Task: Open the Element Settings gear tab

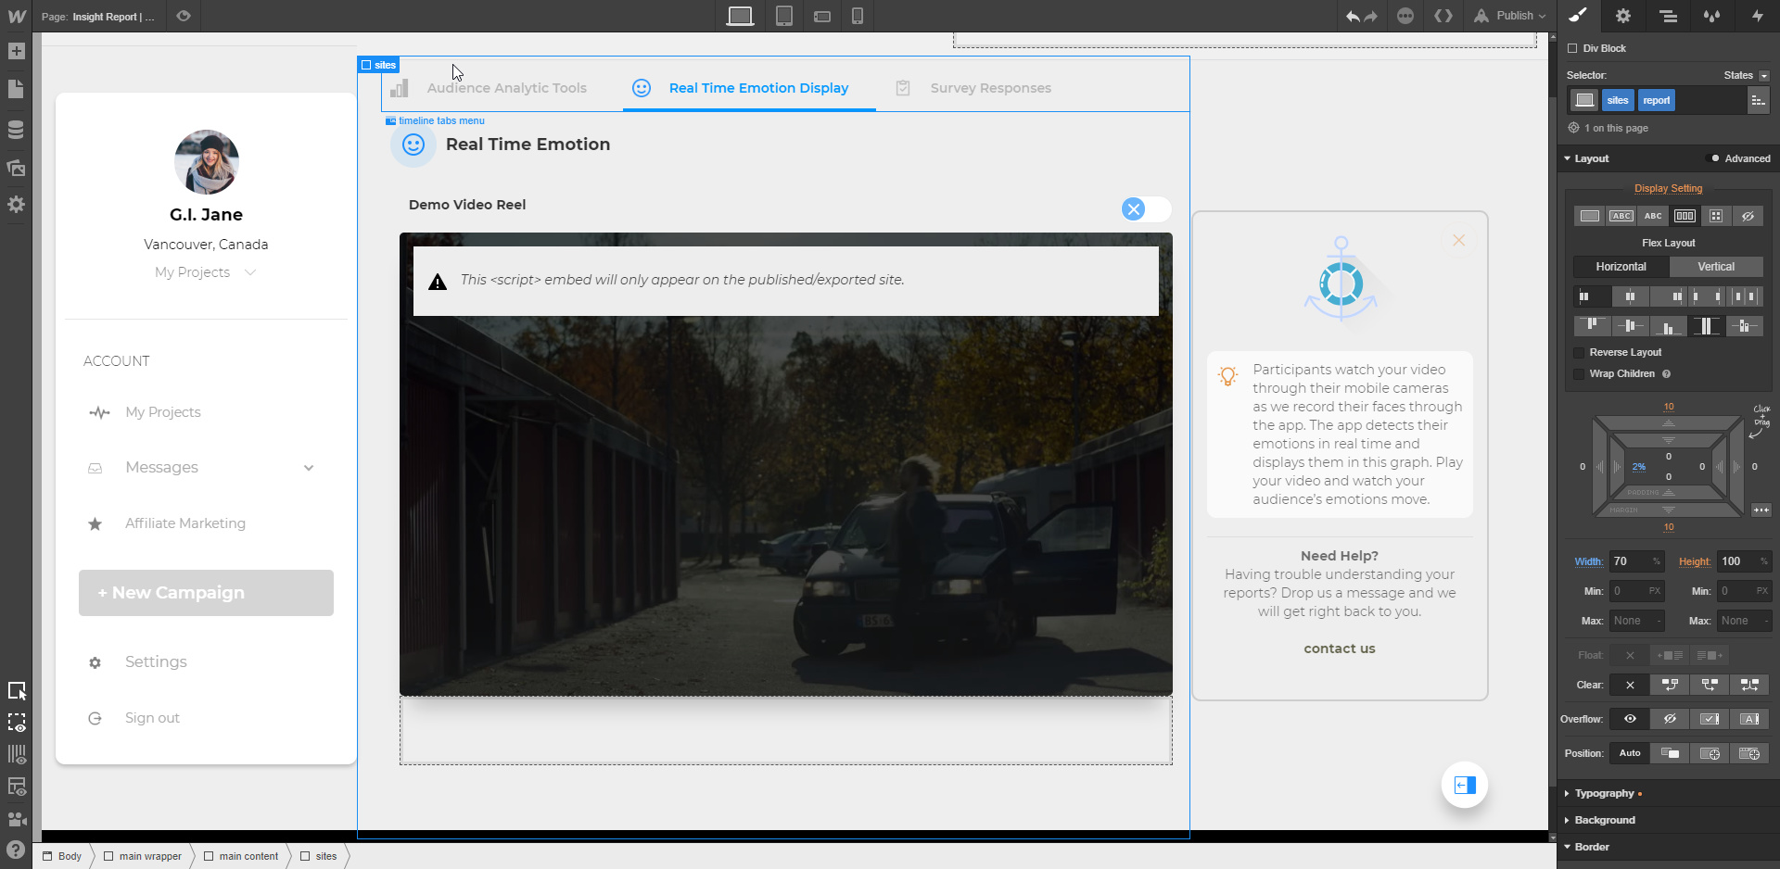Action: point(1623,16)
